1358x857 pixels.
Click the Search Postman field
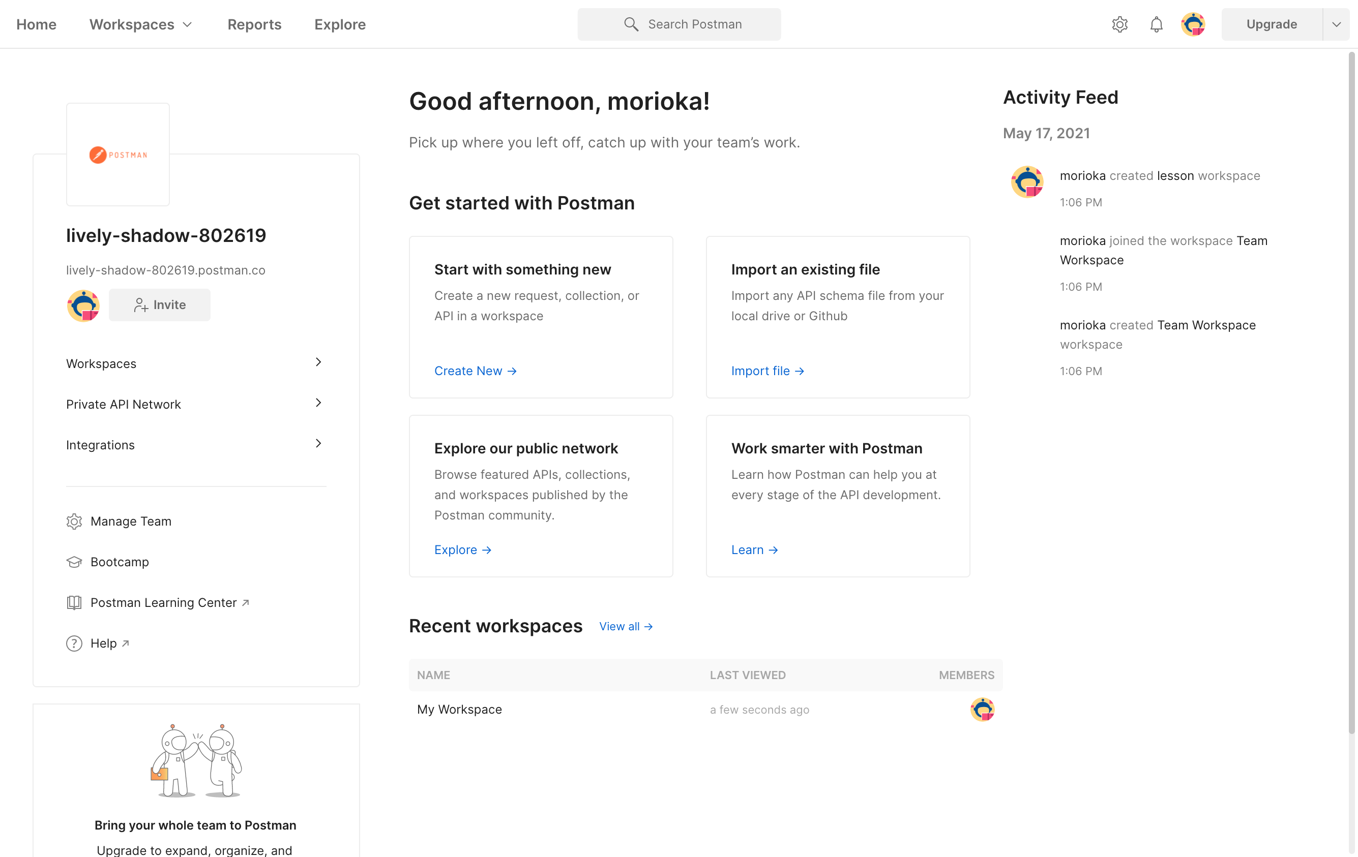coord(679,24)
